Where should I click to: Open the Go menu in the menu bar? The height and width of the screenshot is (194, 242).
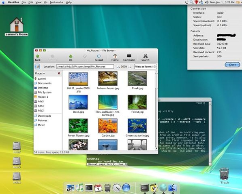coord(45,2)
